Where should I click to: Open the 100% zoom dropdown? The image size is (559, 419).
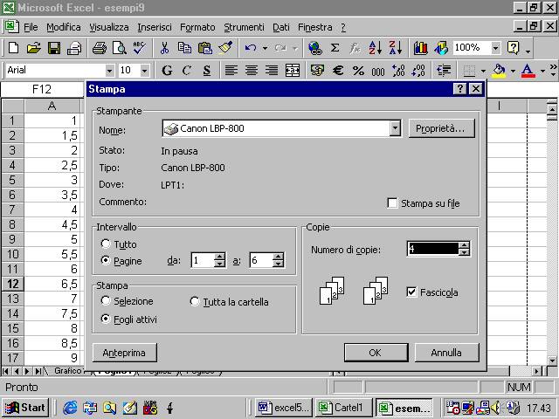(495, 48)
